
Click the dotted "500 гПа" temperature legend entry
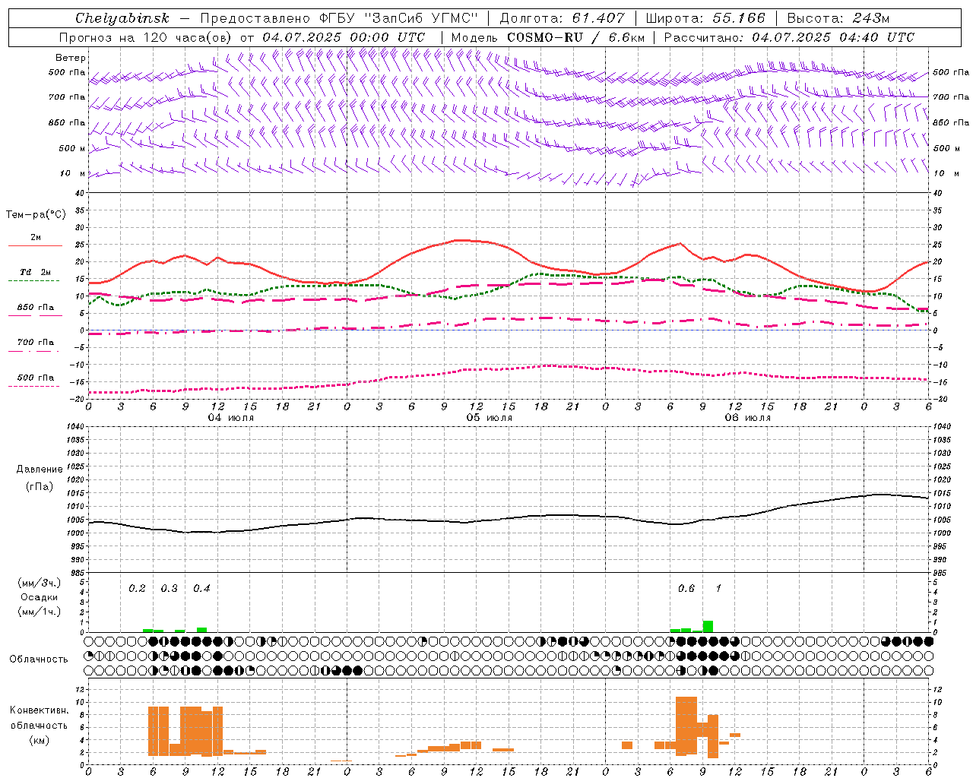click(x=36, y=378)
